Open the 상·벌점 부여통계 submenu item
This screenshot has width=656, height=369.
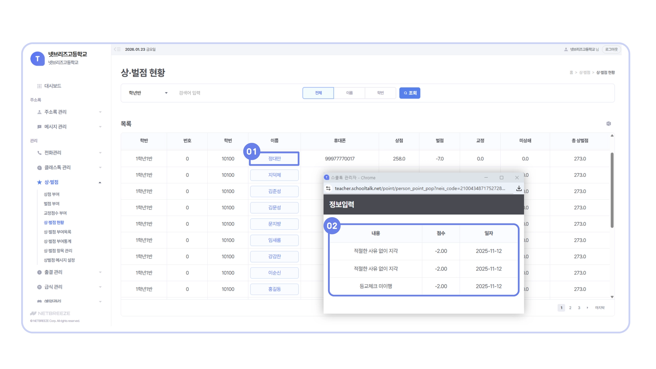pos(58,241)
